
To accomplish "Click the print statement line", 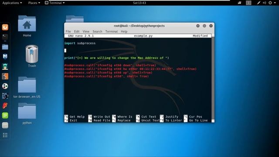I will click(116, 58).
